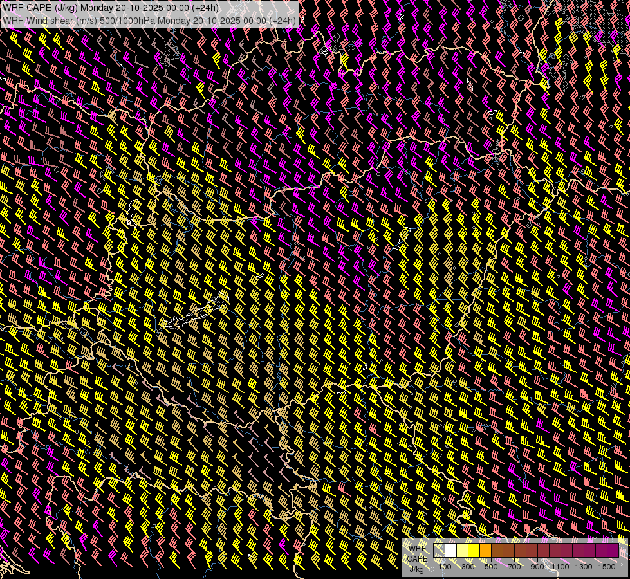This screenshot has width=630, height=579.
Task: Click the 1500 legend scale label
Action: point(607,567)
